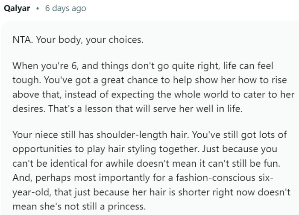Click the "6 days ago" timestamp
The height and width of the screenshot is (215, 299).
[63, 9]
